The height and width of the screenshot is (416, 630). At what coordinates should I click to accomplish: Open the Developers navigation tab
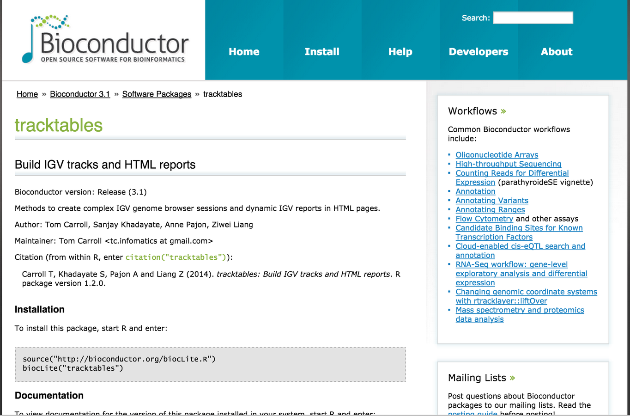[x=479, y=52]
